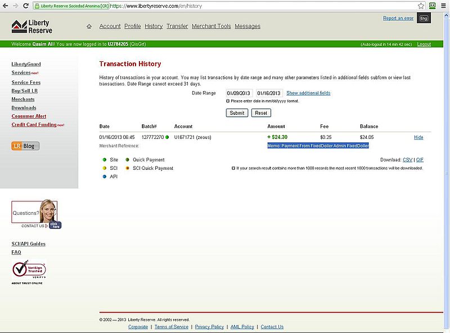
Task: Click the home icon in the navigation bar
Action: (89, 26)
